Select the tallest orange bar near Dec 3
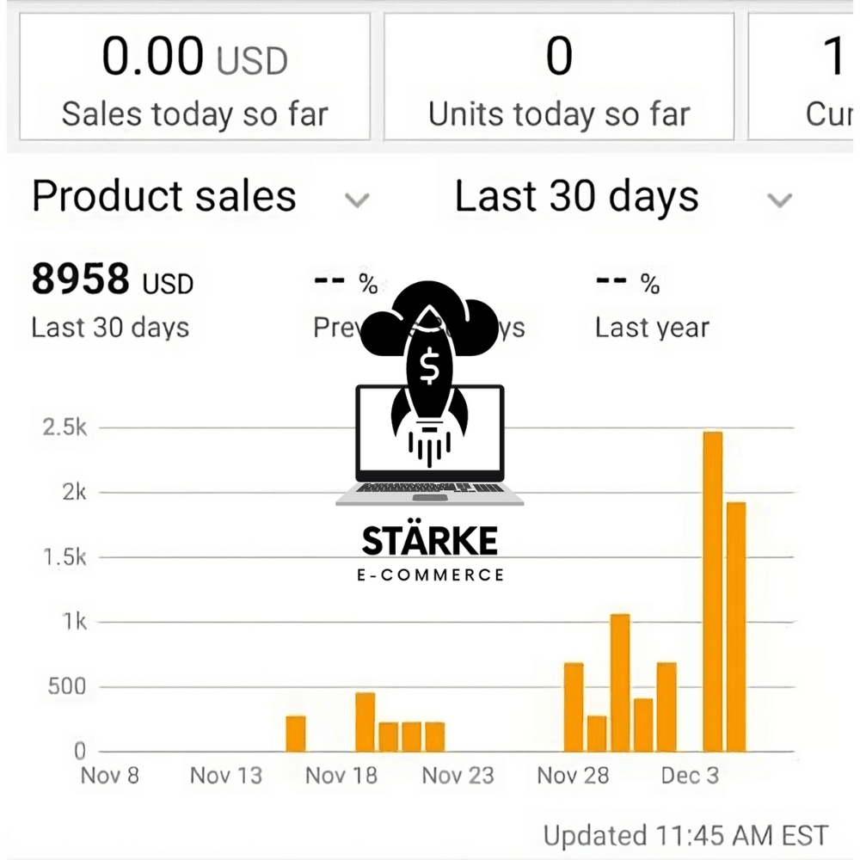Viewport: 860px width, 860px height. 712,592
